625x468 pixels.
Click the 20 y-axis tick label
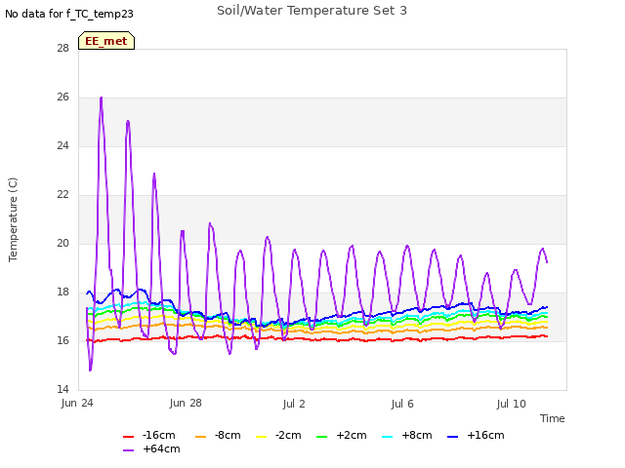coord(62,244)
